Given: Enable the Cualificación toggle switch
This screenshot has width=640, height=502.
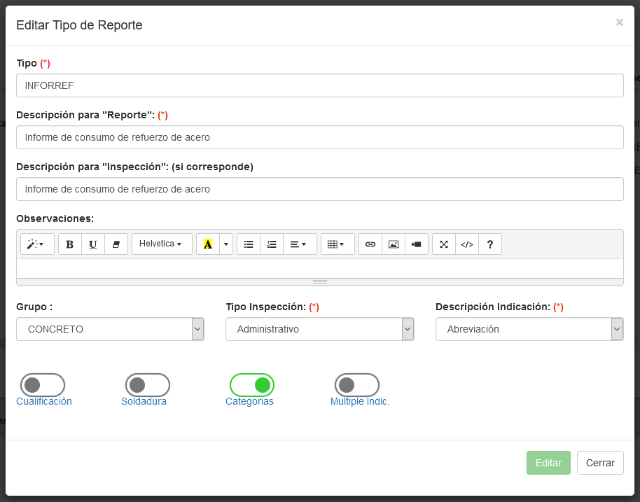Looking at the screenshot, I should (43, 385).
